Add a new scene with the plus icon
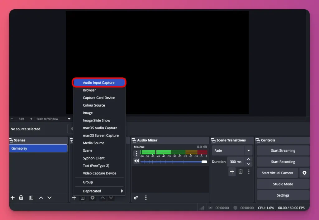 point(12,198)
